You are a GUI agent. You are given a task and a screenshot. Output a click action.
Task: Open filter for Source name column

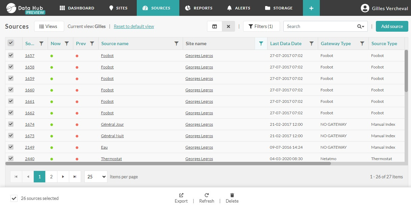coord(176,43)
